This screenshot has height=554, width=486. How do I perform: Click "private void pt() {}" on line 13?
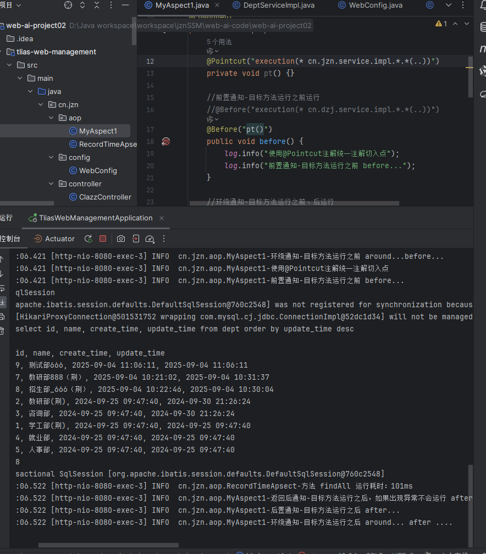click(x=251, y=73)
